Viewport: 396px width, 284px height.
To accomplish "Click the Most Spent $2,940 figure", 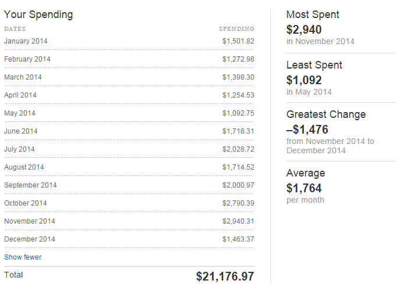I will (304, 30).
